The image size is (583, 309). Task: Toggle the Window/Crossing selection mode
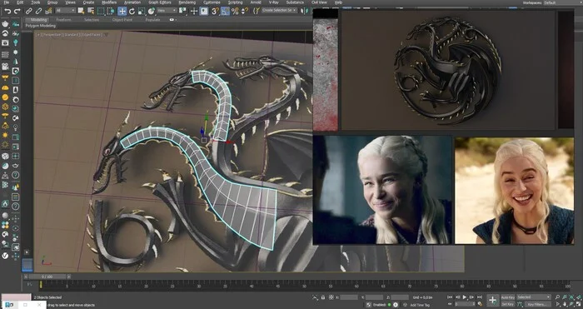point(111,11)
